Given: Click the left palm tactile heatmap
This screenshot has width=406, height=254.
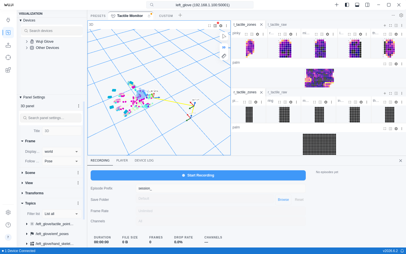Looking at the screenshot, I should (x=319, y=78).
